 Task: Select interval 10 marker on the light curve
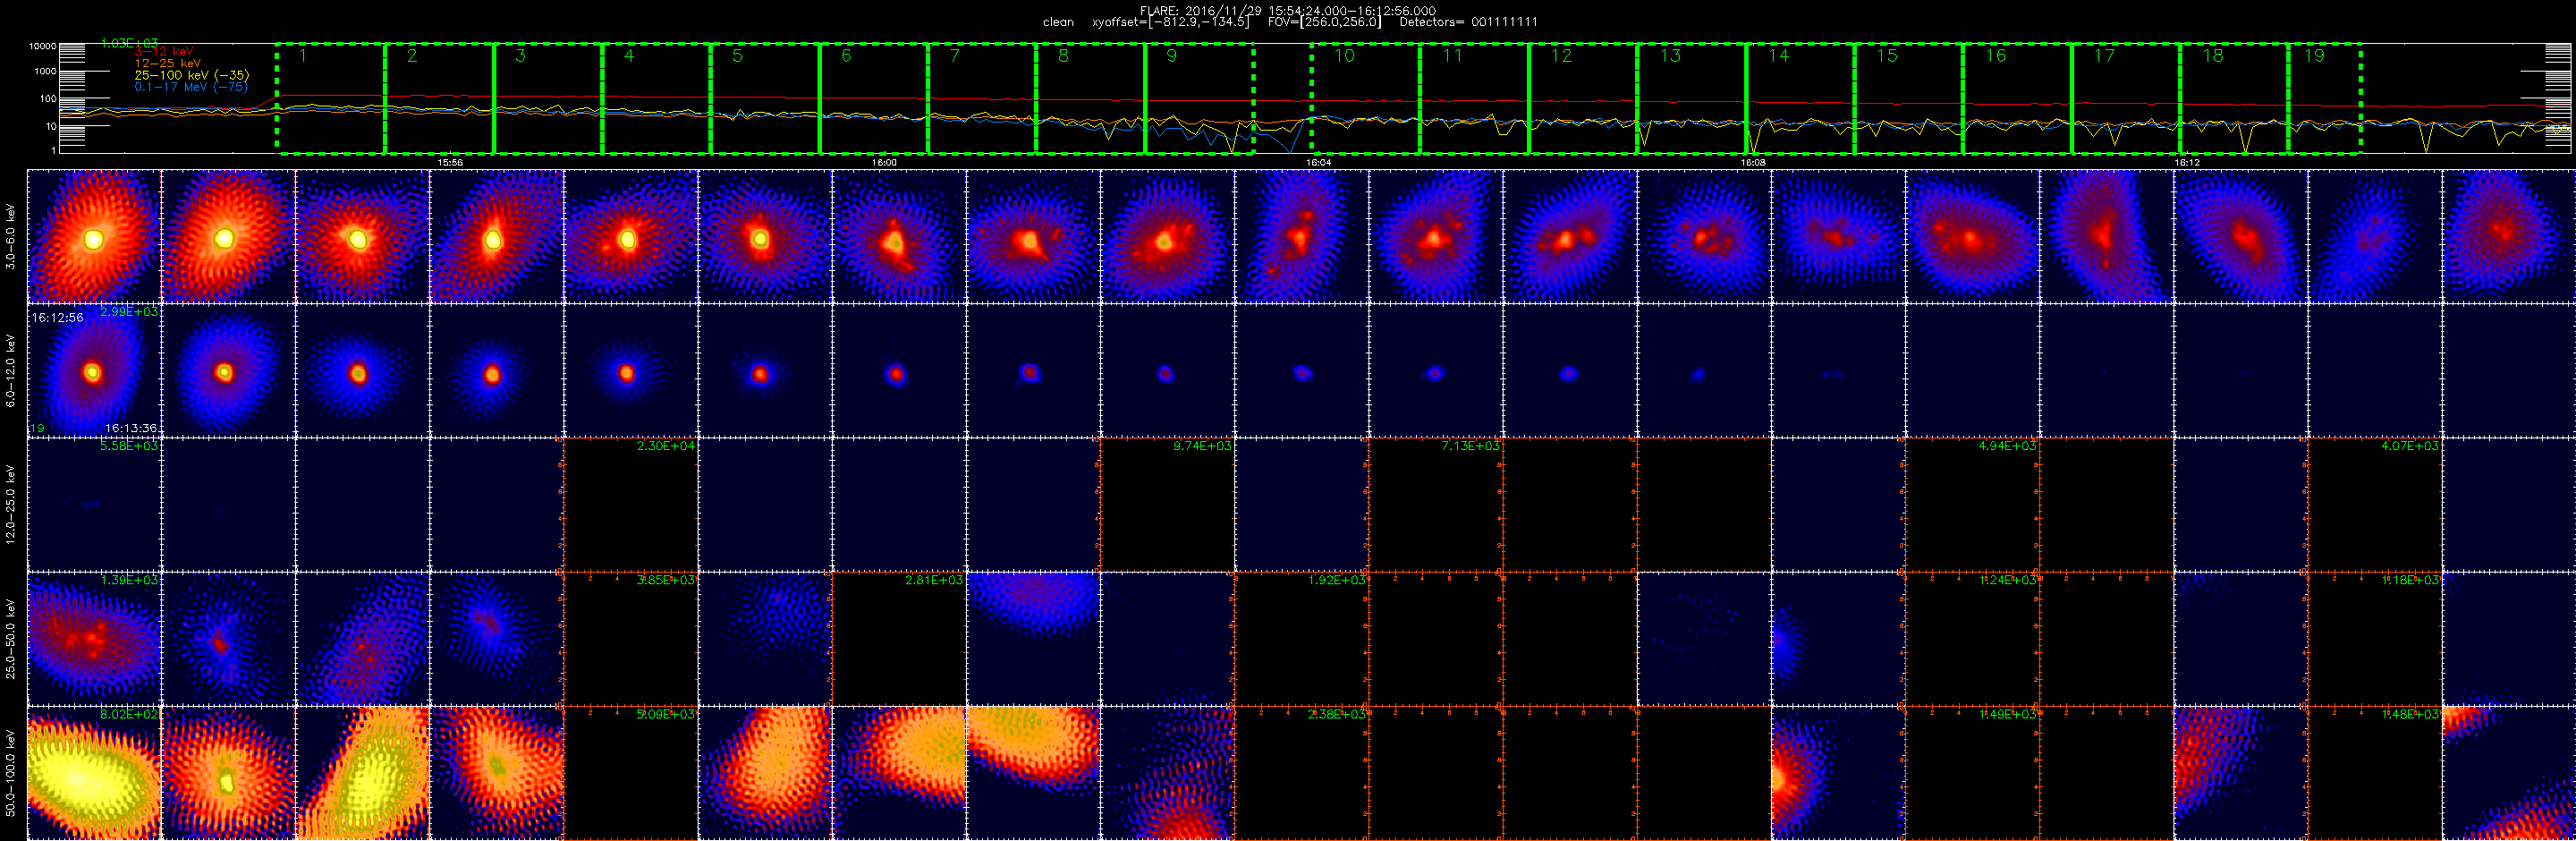tap(1344, 56)
